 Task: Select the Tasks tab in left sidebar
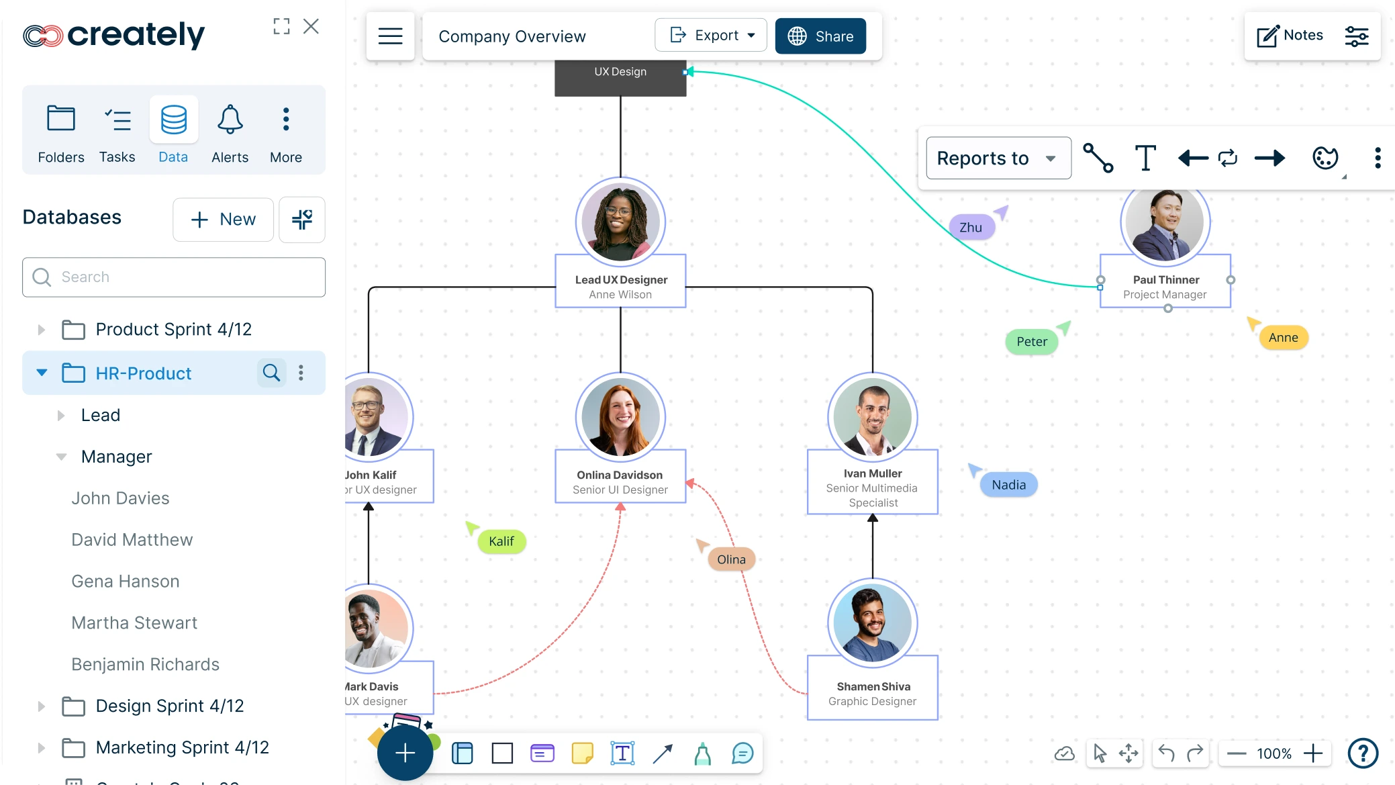point(117,133)
